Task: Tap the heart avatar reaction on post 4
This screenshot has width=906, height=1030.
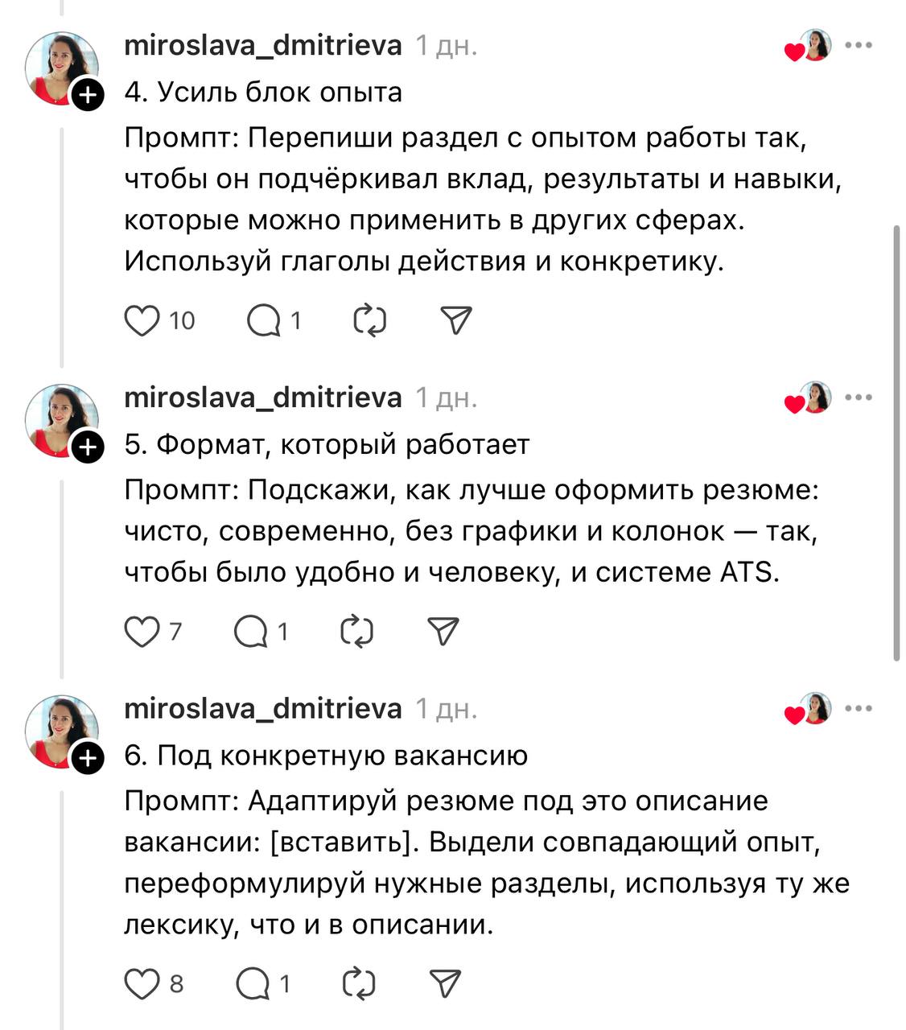Action: 808,47
